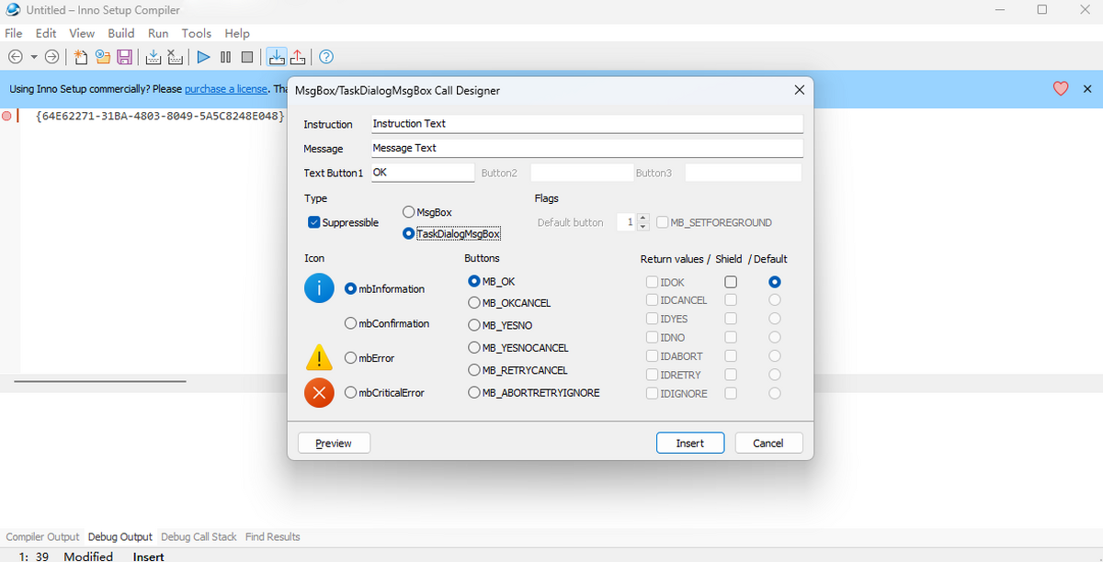Open the Build menu
The height and width of the screenshot is (562, 1103).
click(121, 33)
